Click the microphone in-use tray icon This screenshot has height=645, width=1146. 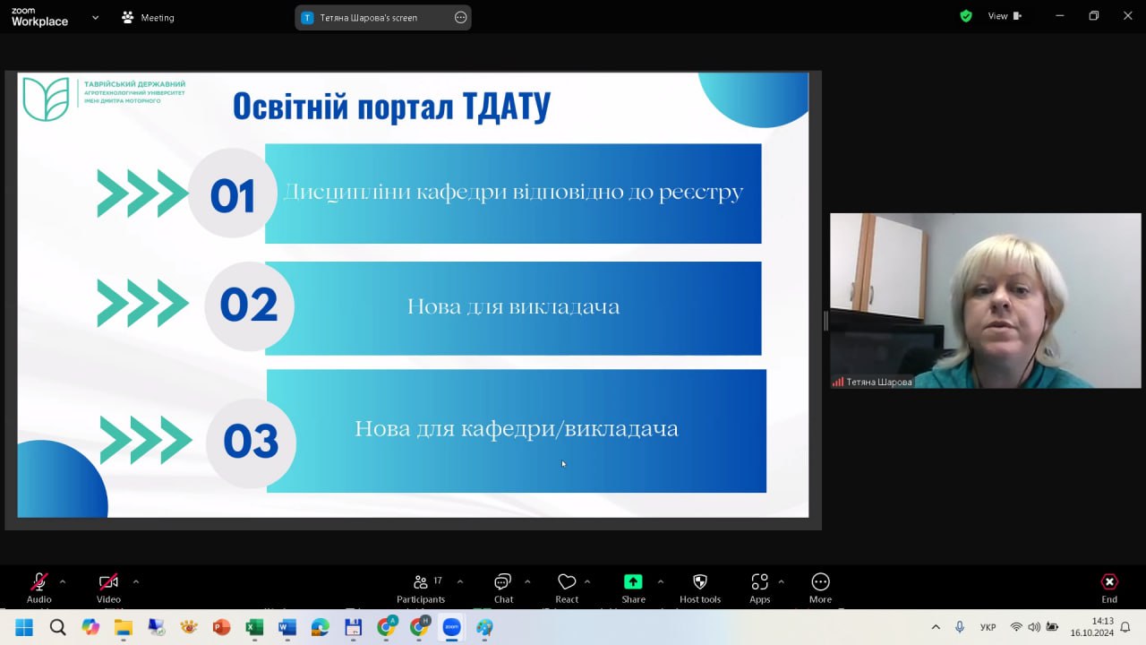[960, 627]
